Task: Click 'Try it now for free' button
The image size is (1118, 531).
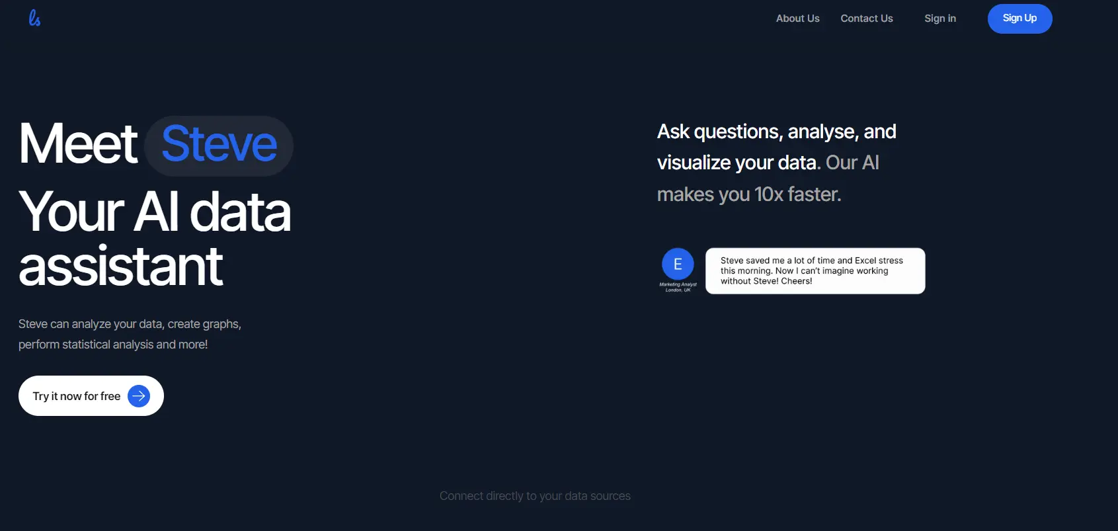Action: tap(91, 395)
